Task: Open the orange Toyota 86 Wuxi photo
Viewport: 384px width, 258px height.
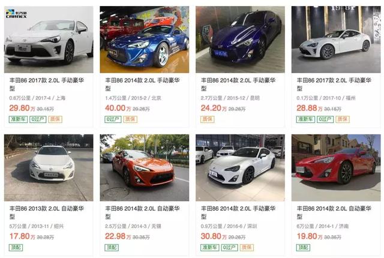Action: coord(144,167)
